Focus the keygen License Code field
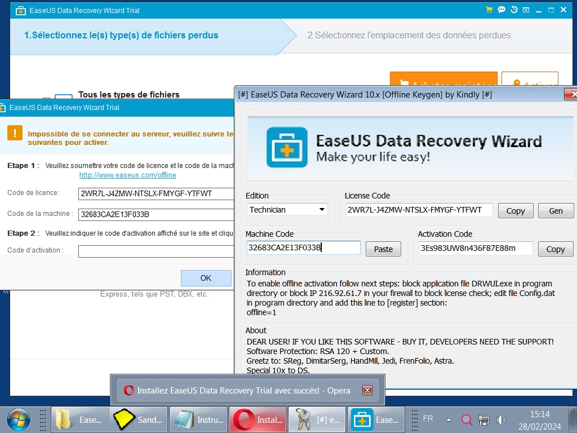Image resolution: width=577 pixels, height=433 pixels. click(419, 210)
